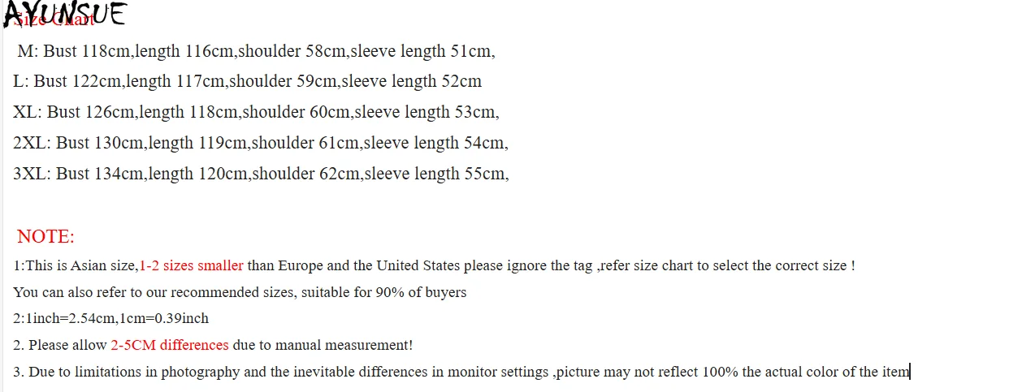Click the photography limitations note line
Screen dimensions: 1009x392
pos(461,373)
